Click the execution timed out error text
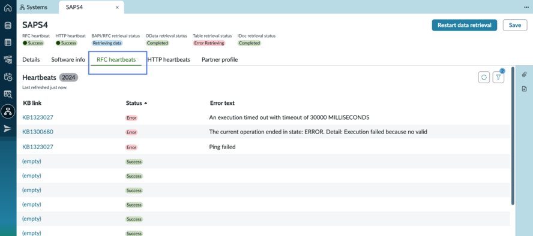This screenshot has width=533, height=236. click(289, 117)
